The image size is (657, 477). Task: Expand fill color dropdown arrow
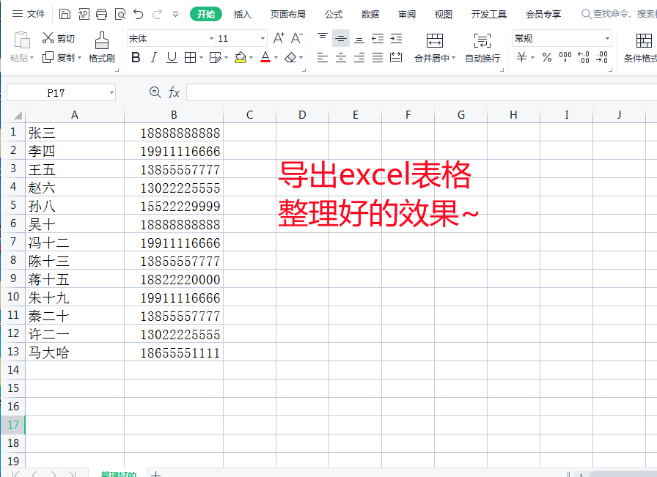pyautogui.click(x=251, y=58)
